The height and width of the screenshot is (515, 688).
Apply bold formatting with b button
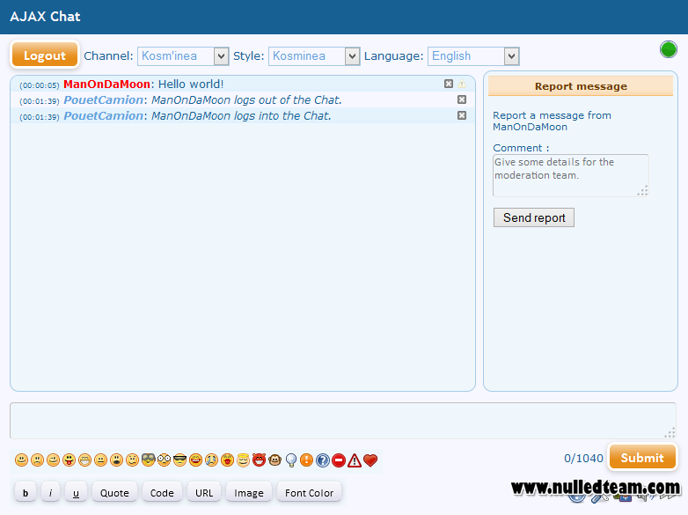pyautogui.click(x=26, y=493)
